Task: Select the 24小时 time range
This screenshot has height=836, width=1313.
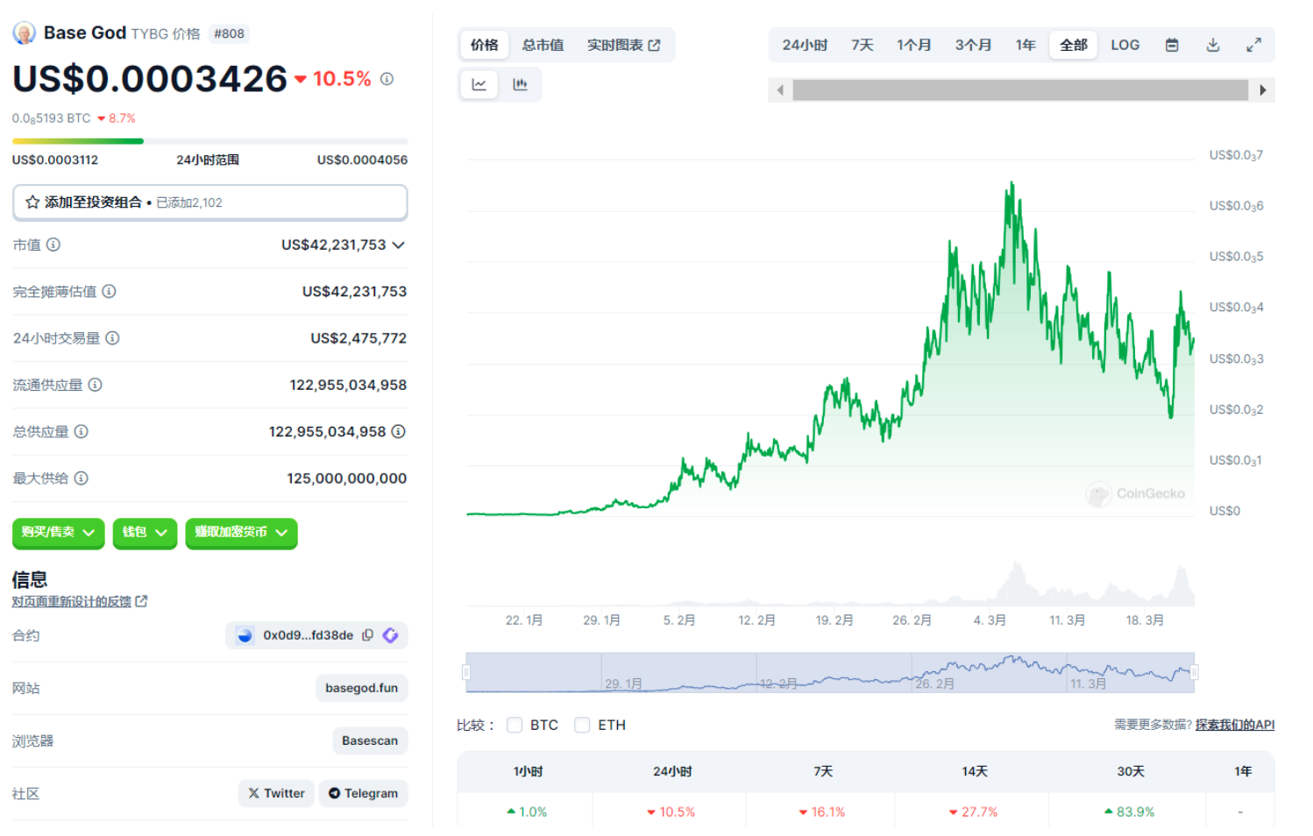Action: [805, 45]
